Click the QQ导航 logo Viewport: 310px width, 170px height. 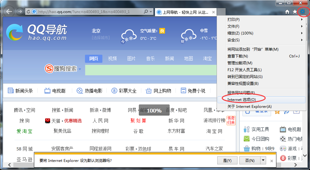click(x=37, y=32)
